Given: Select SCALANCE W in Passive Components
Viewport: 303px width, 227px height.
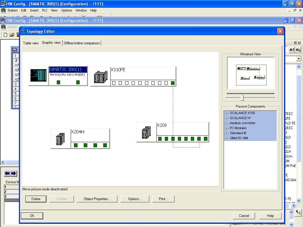Looking at the screenshot, I should [240, 118].
